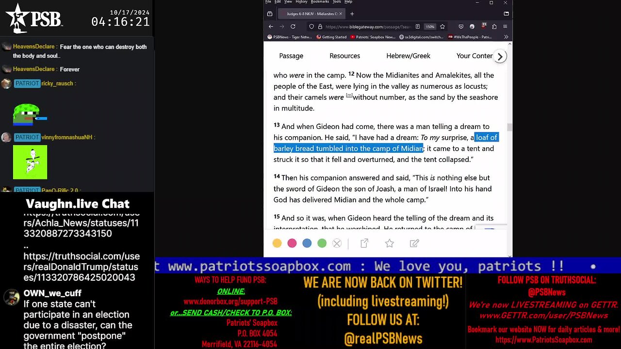Open the extensions puzzle-piece menu
Image resolution: width=621 pixels, height=349 pixels.
pyautogui.click(x=494, y=27)
